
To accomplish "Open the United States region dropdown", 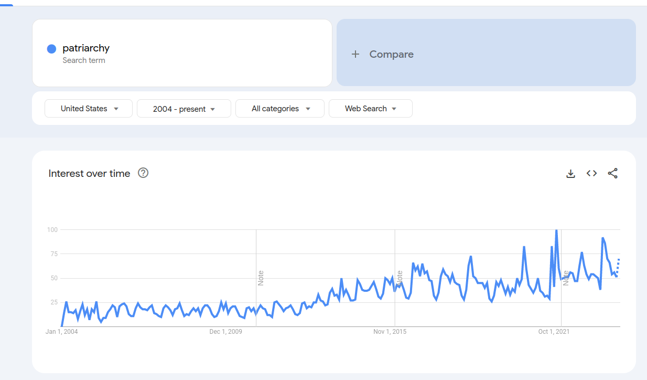I will (x=89, y=109).
